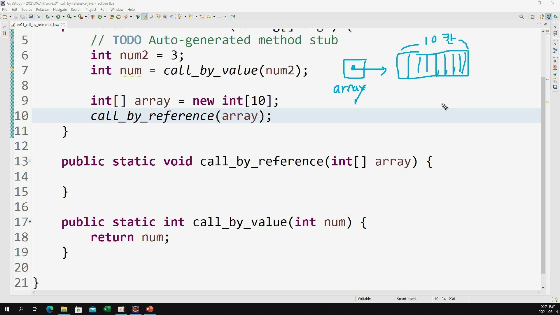Open the New file dropdown arrow
The width and height of the screenshot is (560, 315).
pos(10,17)
